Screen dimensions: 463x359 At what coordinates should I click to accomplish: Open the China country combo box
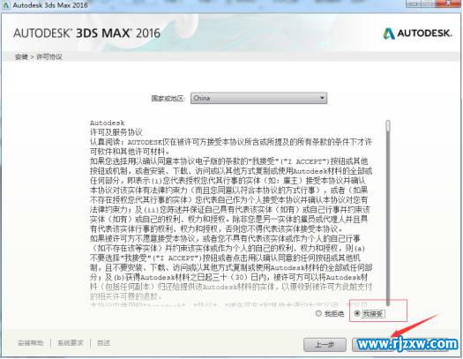(258, 98)
